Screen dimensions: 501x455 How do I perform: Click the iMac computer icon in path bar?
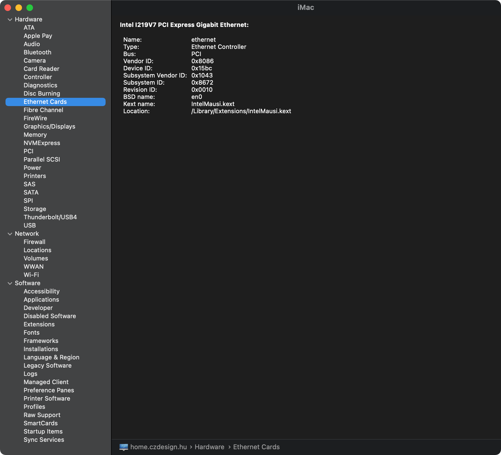tap(124, 447)
